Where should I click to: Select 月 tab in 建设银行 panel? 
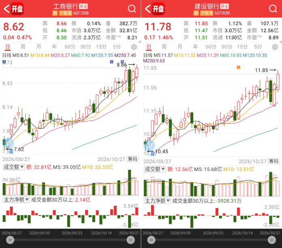pyautogui.click(x=180, y=47)
